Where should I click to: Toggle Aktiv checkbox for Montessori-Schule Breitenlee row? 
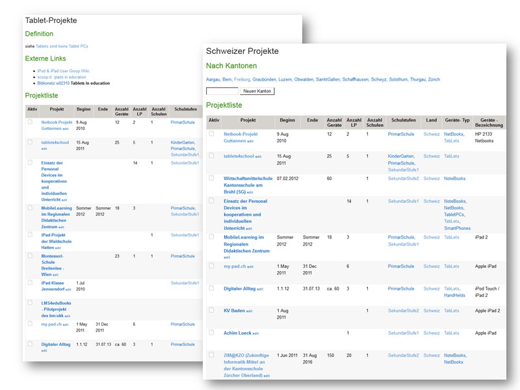coord(30,255)
